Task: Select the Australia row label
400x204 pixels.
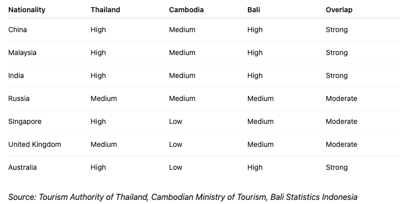Action: [x=22, y=167]
